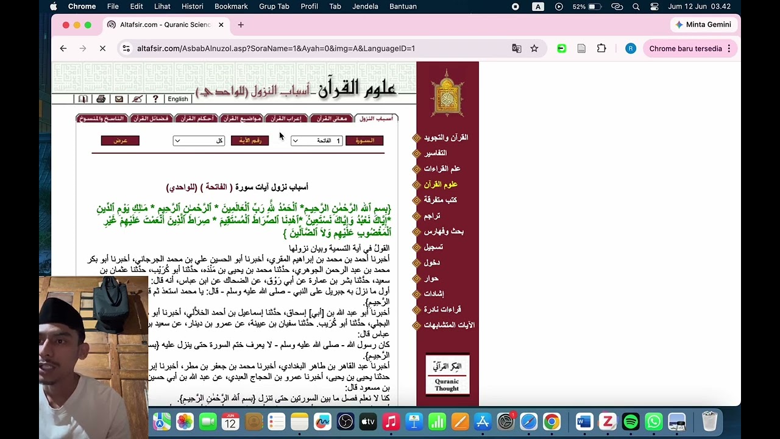
Task: Click the book icon in site toolbar
Action: click(83, 99)
